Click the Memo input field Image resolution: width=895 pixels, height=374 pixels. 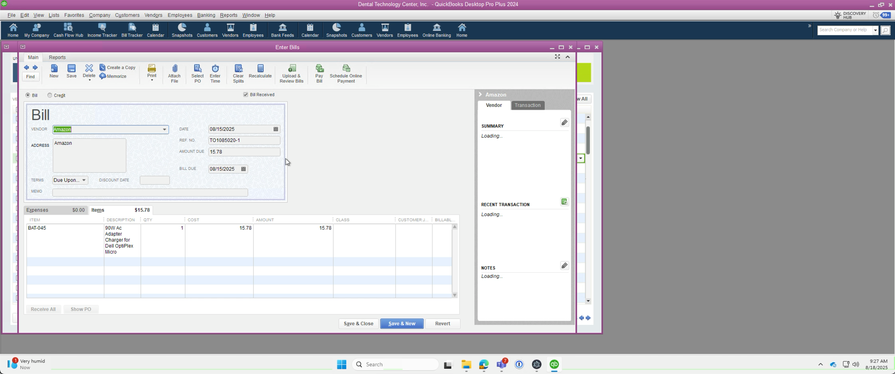point(150,192)
